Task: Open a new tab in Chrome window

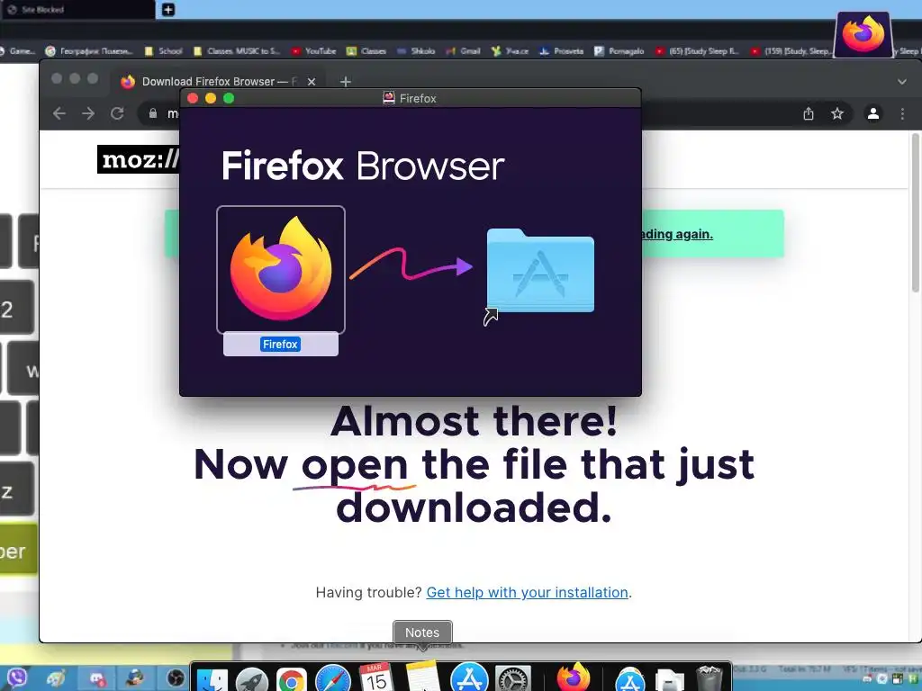Action: pyautogui.click(x=346, y=82)
